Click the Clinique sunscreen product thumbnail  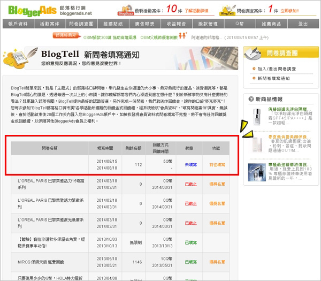tap(257, 117)
